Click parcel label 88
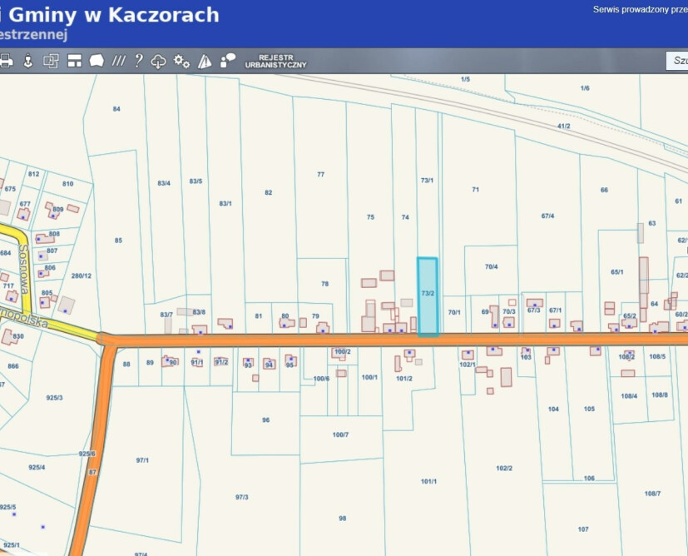The image size is (688, 556). click(x=126, y=364)
